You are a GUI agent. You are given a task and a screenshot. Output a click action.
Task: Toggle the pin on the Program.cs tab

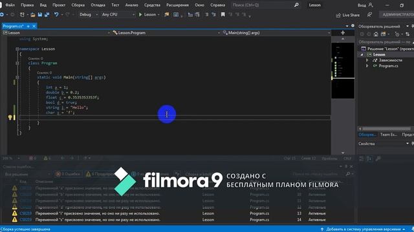pyautogui.click(x=28, y=26)
